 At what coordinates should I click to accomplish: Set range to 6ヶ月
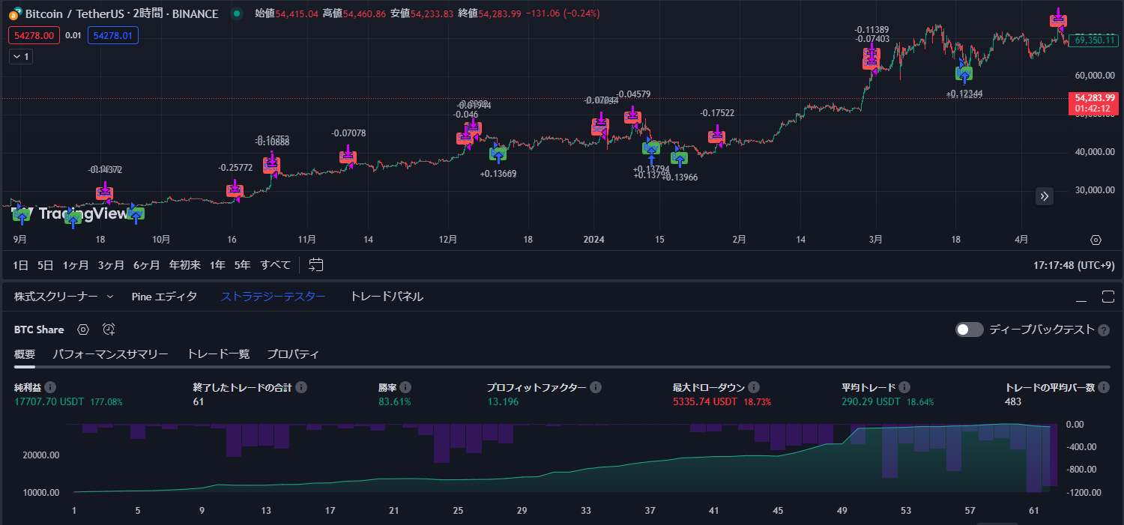point(147,264)
